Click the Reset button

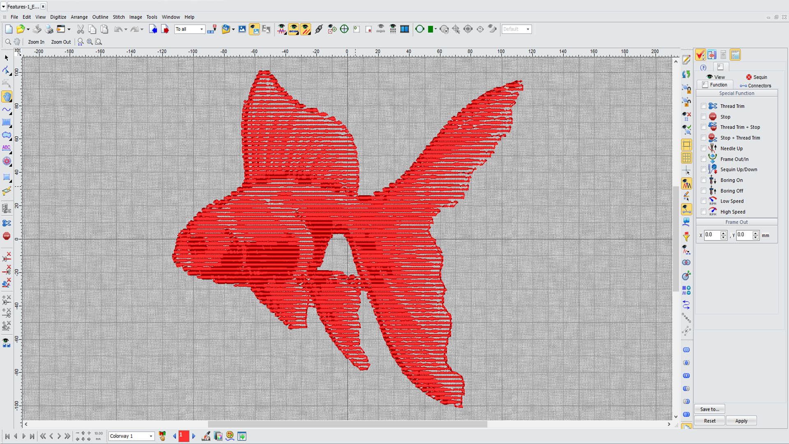pos(709,421)
